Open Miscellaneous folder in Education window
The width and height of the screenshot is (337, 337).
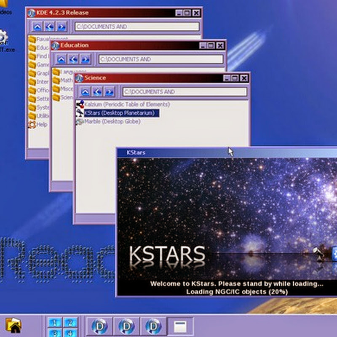[62, 89]
